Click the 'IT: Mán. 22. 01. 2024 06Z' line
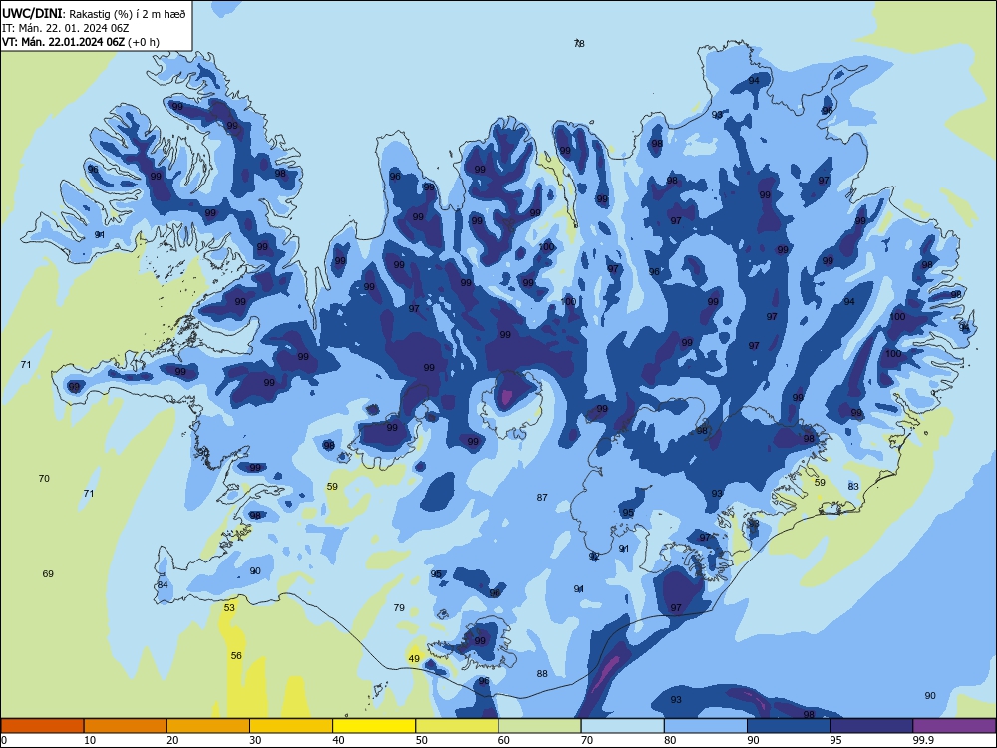Screen dimensions: 997x748 [x=66, y=28]
